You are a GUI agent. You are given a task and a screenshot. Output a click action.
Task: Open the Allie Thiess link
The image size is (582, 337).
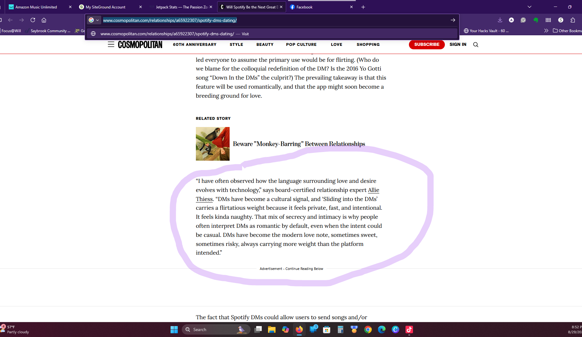click(373, 190)
